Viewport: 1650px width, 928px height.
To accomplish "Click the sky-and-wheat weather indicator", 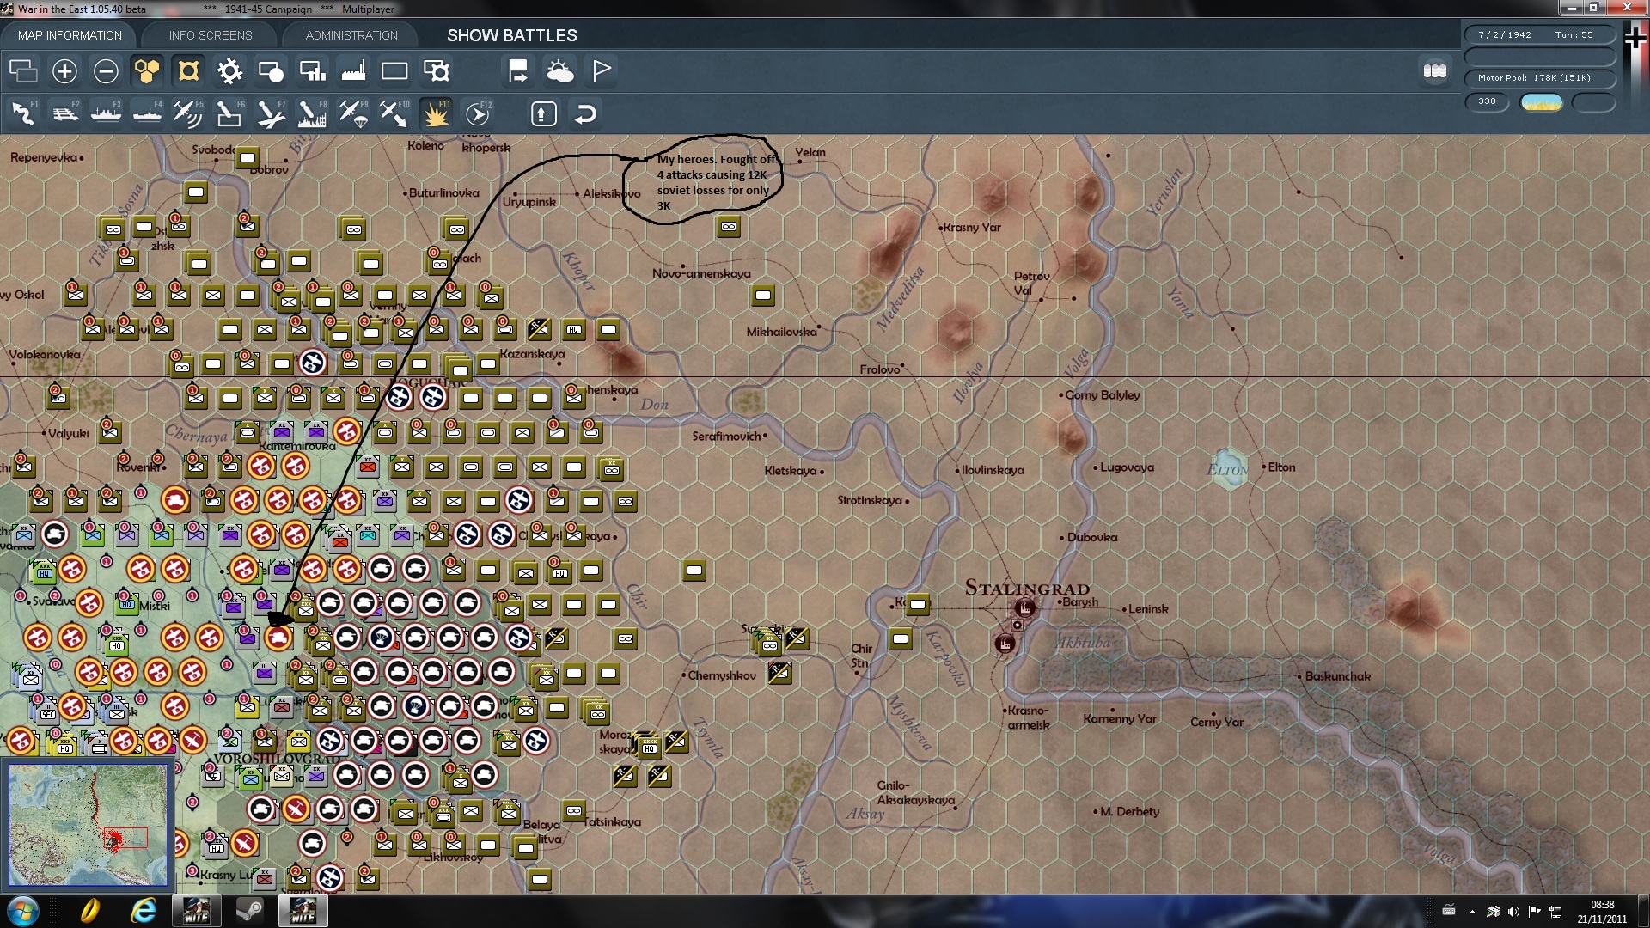I will click(1542, 103).
